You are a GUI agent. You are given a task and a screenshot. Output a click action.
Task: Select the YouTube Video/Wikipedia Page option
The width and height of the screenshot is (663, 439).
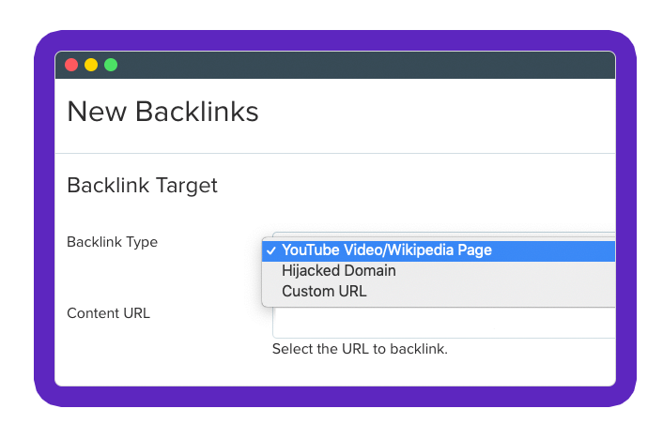[x=439, y=250]
